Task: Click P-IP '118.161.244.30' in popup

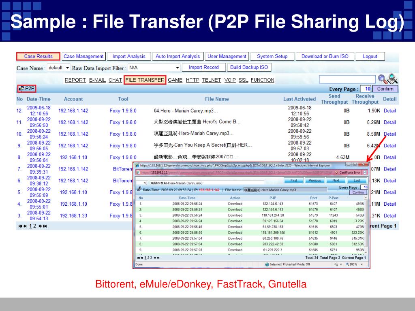Action: point(273,215)
